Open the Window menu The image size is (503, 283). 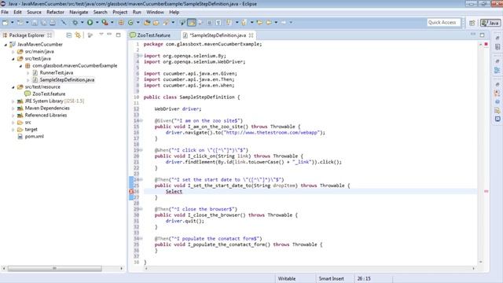coord(155,13)
